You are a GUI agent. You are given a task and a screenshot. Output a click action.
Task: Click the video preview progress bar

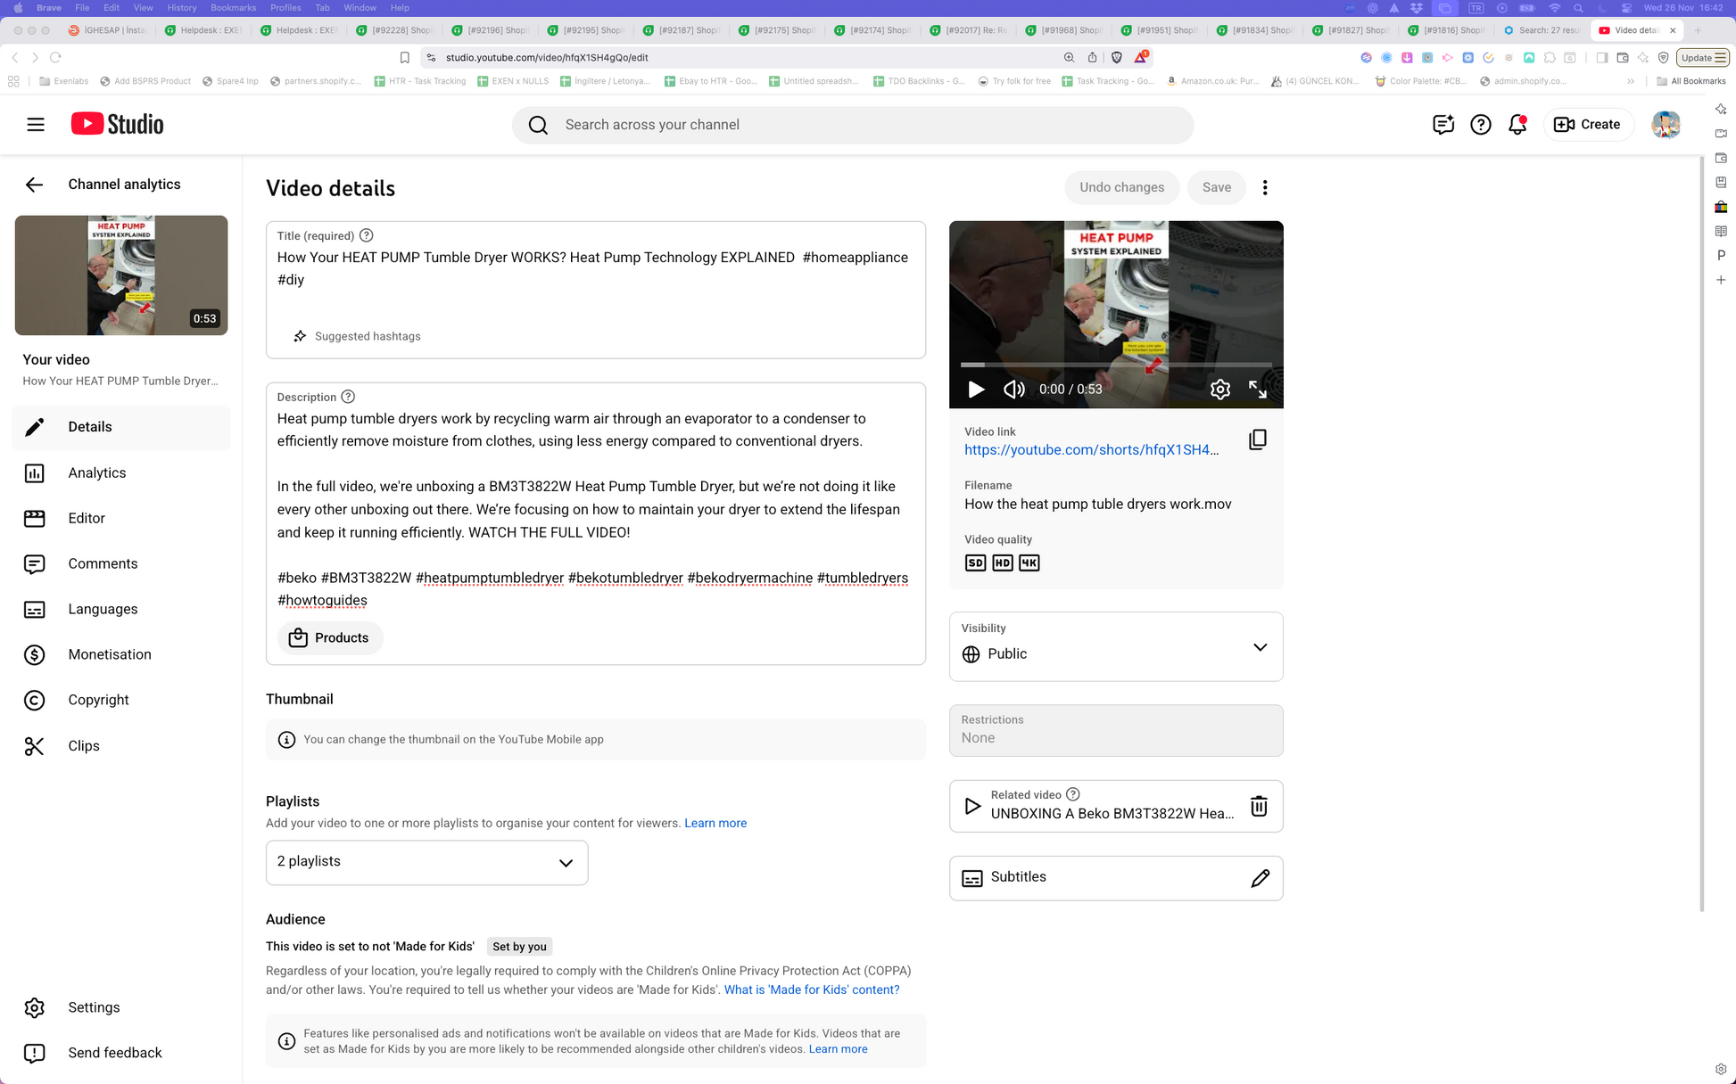coord(1115,365)
